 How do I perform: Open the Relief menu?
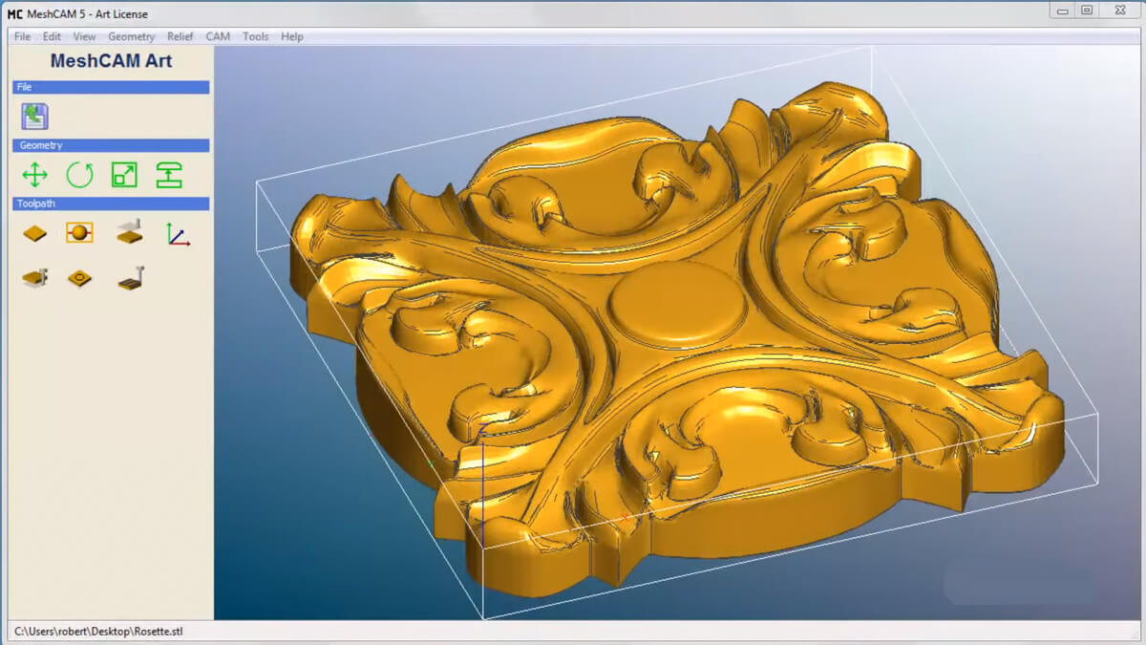pyautogui.click(x=180, y=36)
